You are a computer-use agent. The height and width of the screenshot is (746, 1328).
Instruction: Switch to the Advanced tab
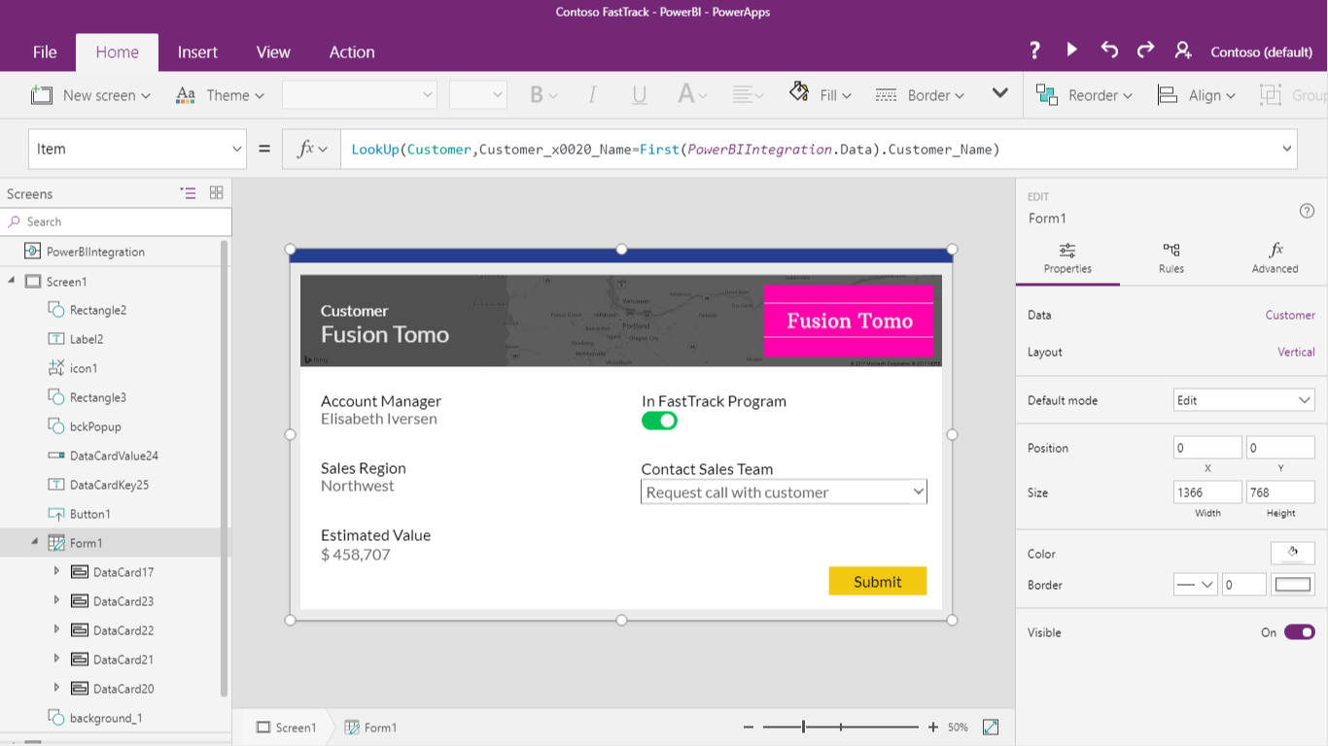point(1275,258)
